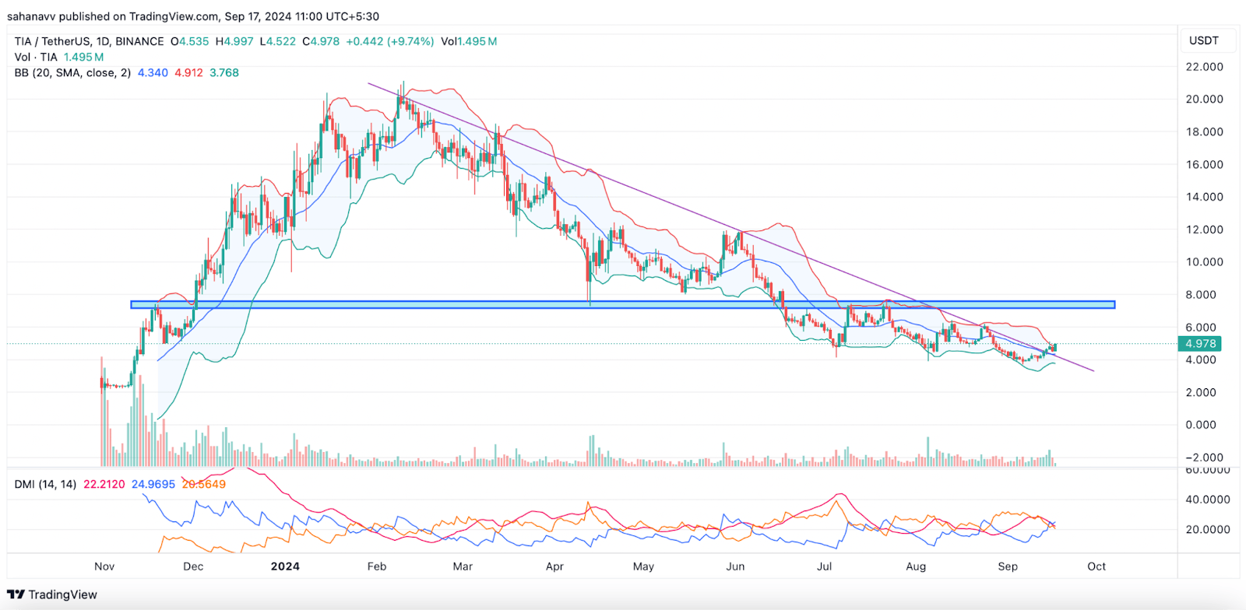
Task: Click the 2.000 price scale label
Action: point(1201,392)
